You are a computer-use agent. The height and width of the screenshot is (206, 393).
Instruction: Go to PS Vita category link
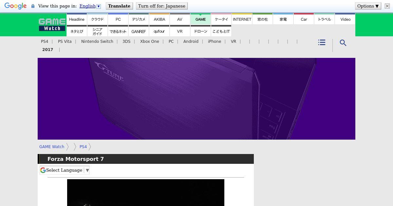pos(65,42)
